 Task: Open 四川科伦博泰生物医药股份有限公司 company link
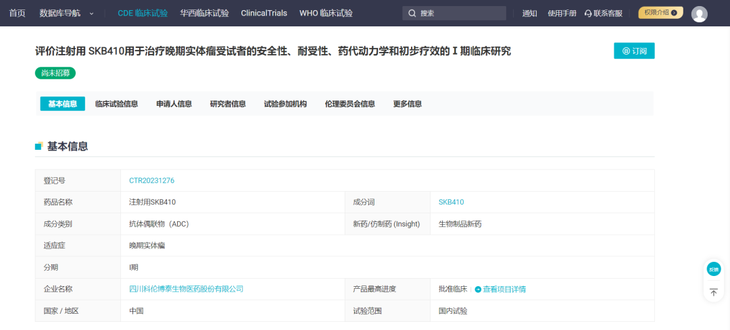coord(186,289)
